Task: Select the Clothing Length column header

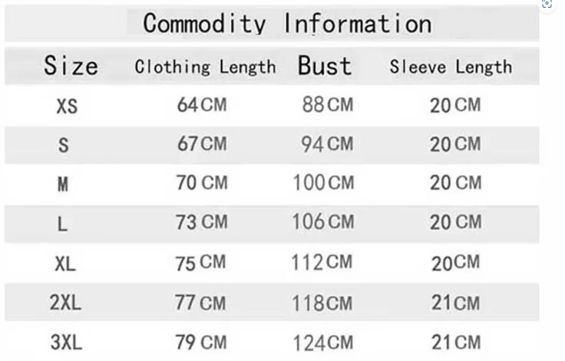Action: (x=206, y=67)
